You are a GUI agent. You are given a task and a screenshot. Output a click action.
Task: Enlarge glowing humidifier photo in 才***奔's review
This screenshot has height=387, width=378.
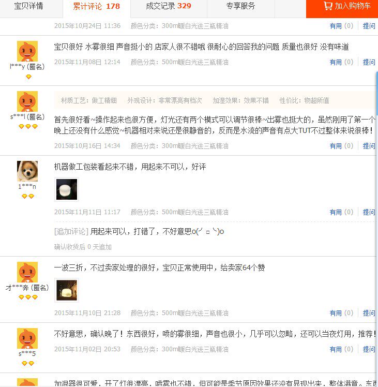(x=67, y=290)
